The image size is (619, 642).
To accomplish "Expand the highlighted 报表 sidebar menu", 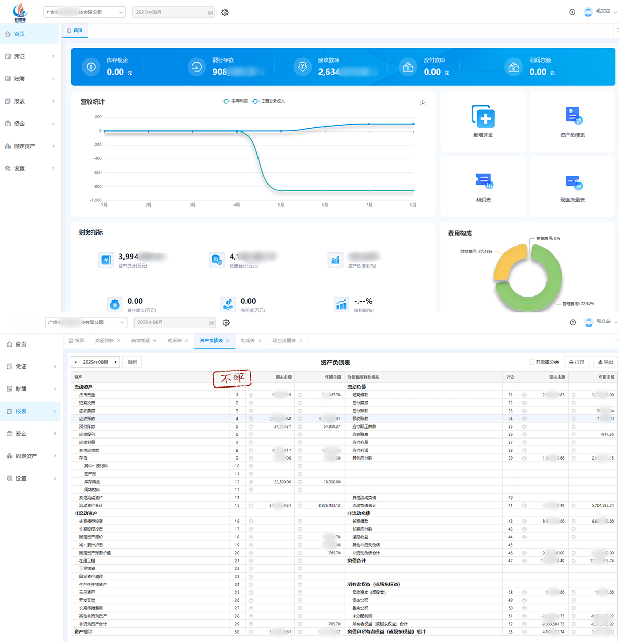I will pyautogui.click(x=30, y=411).
